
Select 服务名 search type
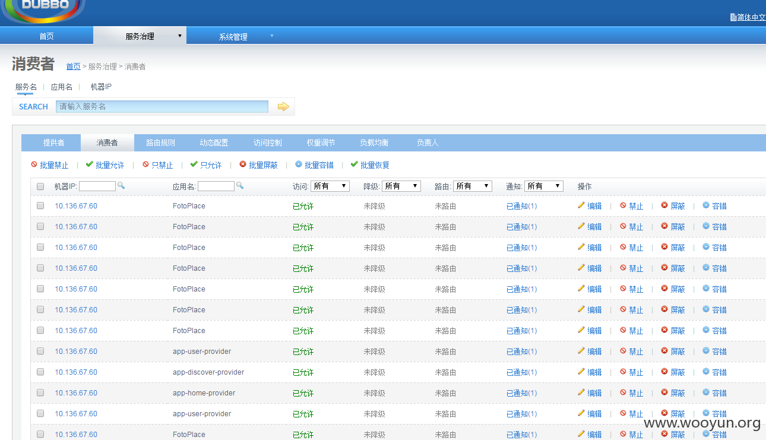pyautogui.click(x=26, y=87)
